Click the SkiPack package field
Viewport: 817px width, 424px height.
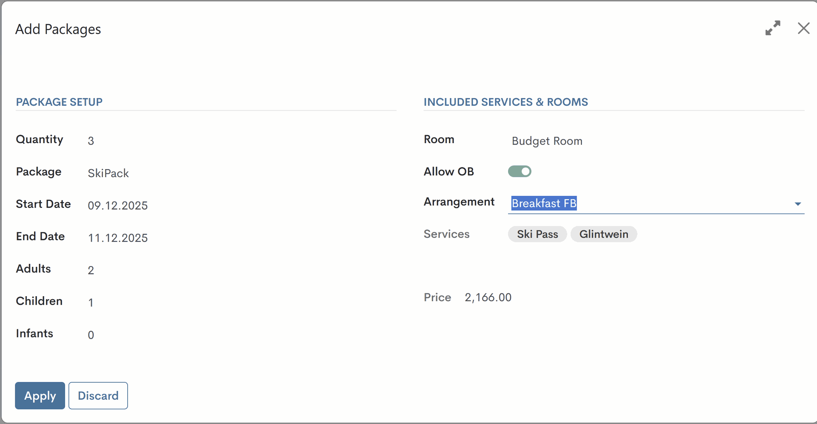pos(108,173)
